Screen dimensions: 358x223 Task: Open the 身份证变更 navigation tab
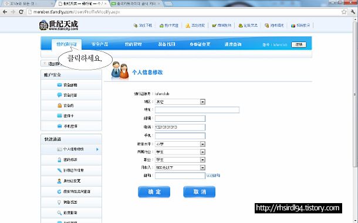coord(200,44)
